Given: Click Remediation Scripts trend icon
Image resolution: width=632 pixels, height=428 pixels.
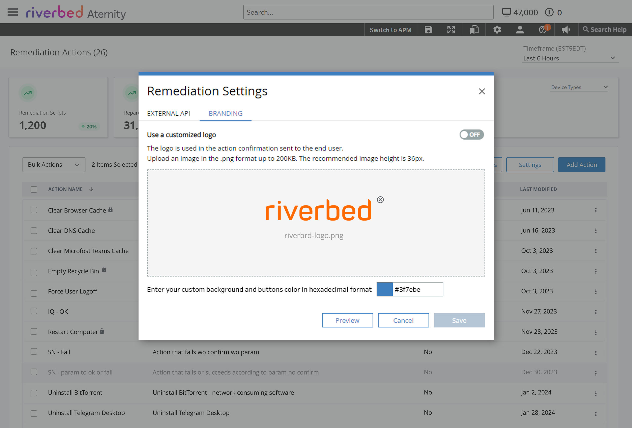Looking at the screenshot, I should click(28, 93).
